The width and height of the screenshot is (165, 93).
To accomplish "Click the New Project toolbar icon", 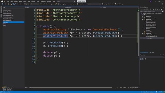I will coord(8,4).
